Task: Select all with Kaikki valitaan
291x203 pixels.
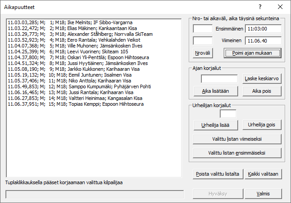Action: 263,173
